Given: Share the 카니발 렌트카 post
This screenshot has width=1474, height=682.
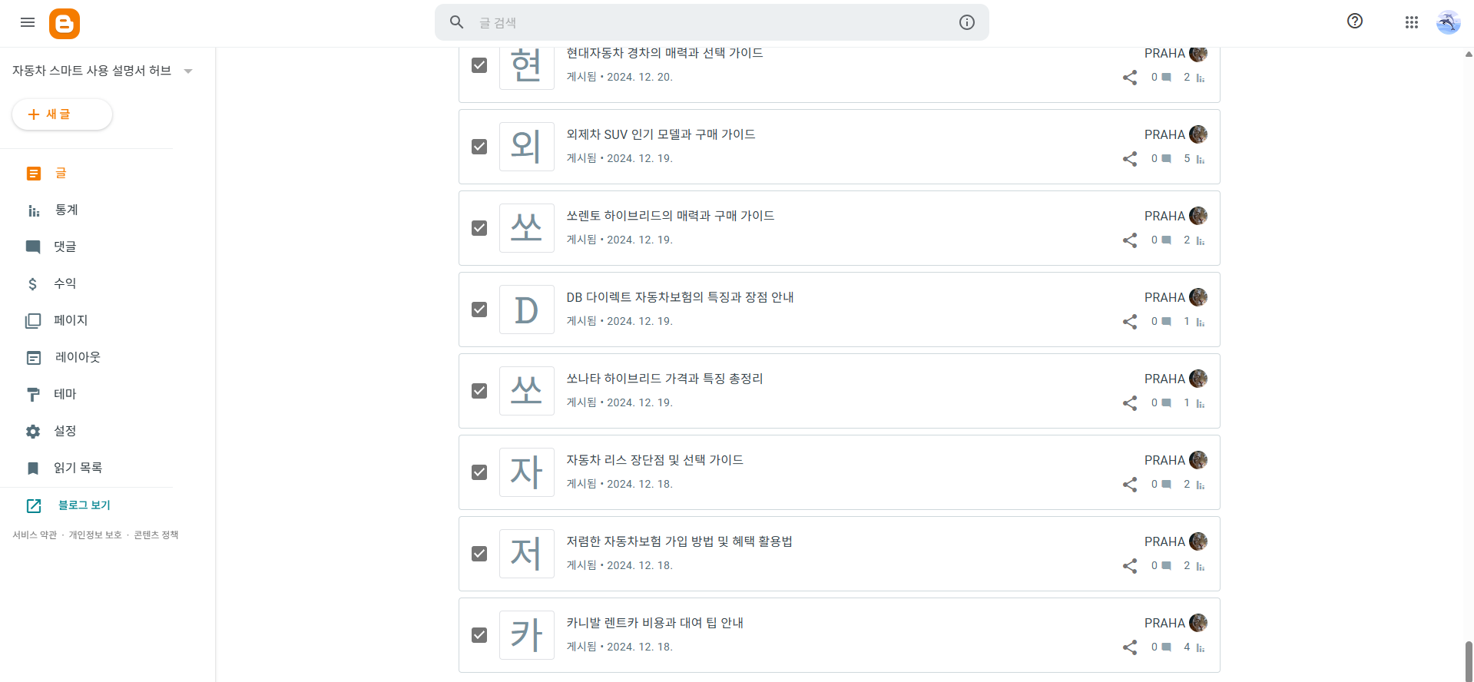Looking at the screenshot, I should pyautogui.click(x=1129, y=647).
